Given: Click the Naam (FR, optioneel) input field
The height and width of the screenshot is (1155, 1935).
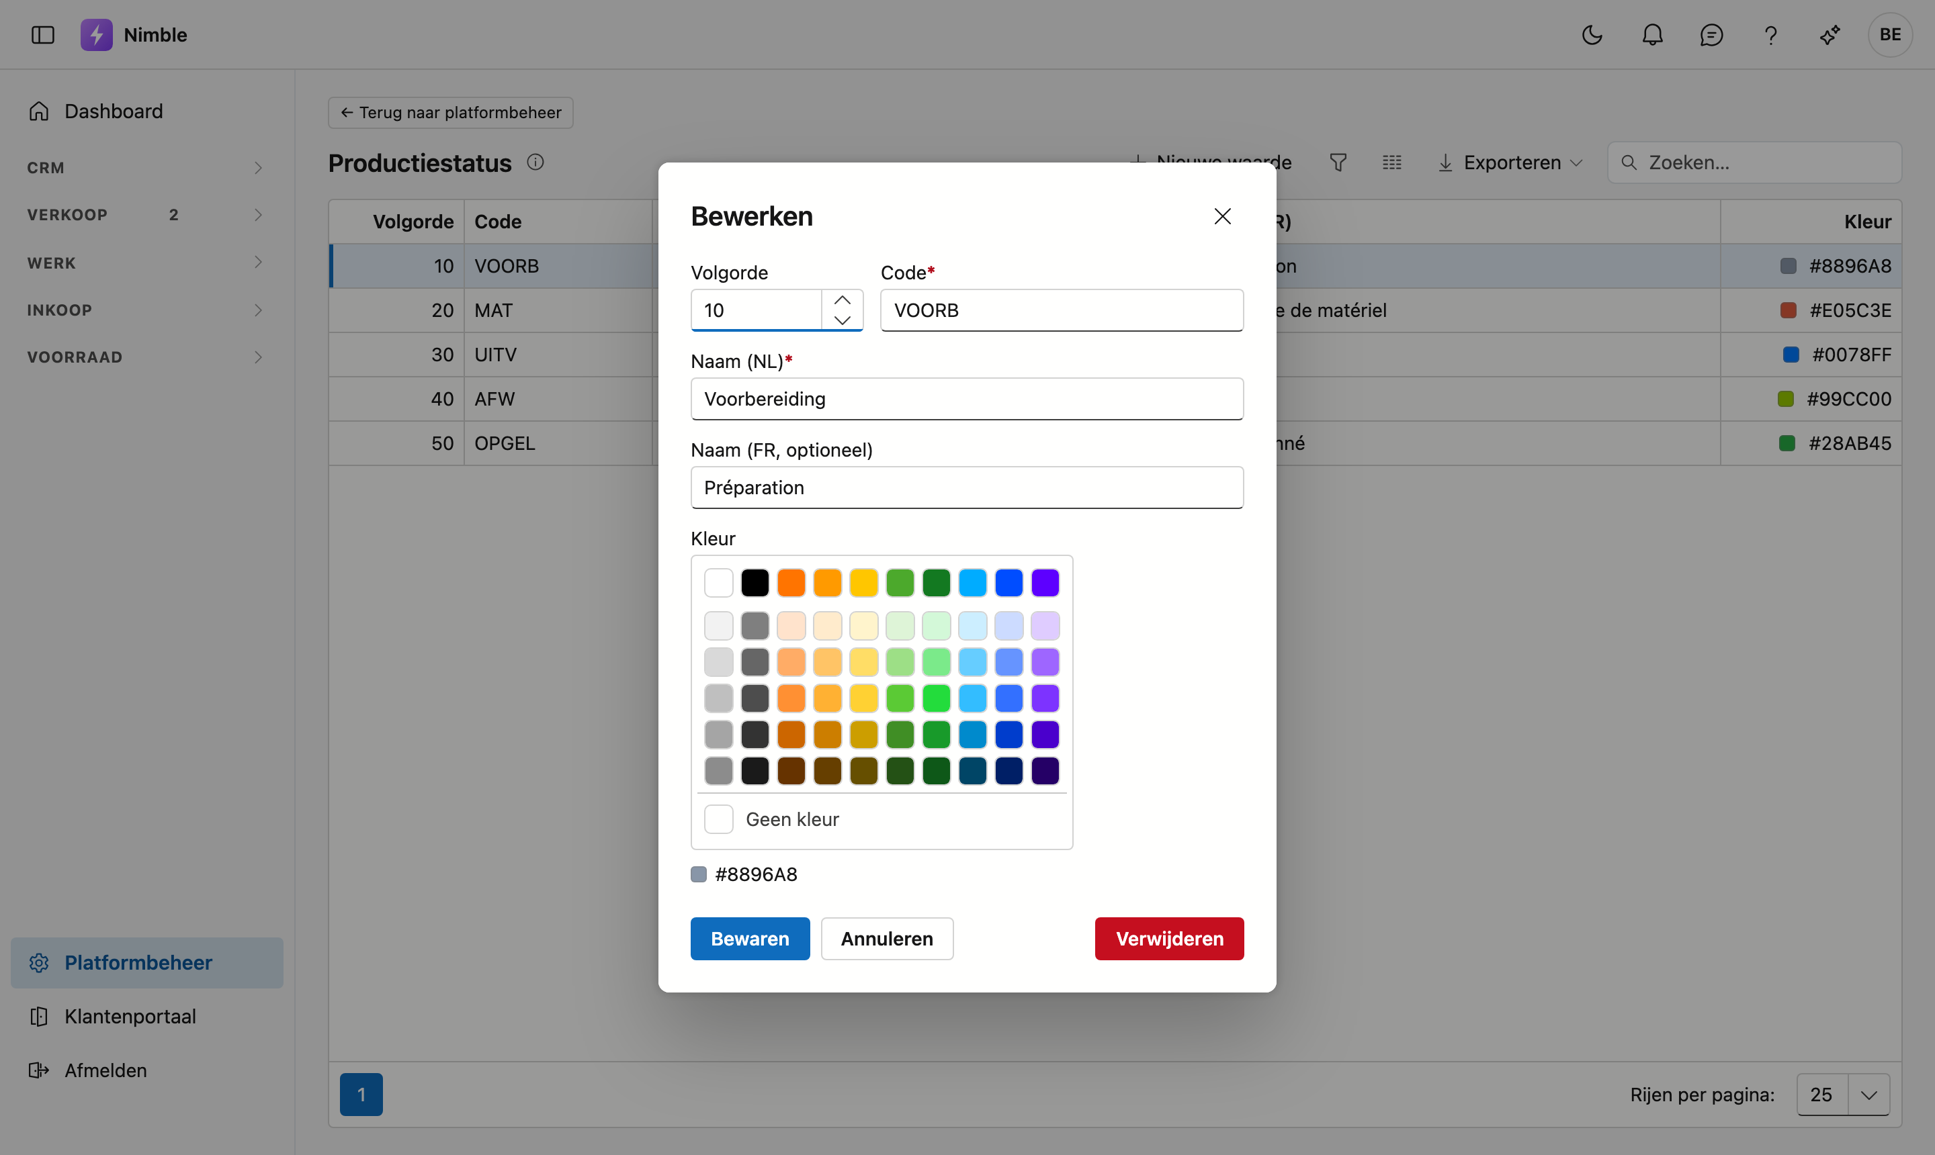Looking at the screenshot, I should tap(967, 488).
